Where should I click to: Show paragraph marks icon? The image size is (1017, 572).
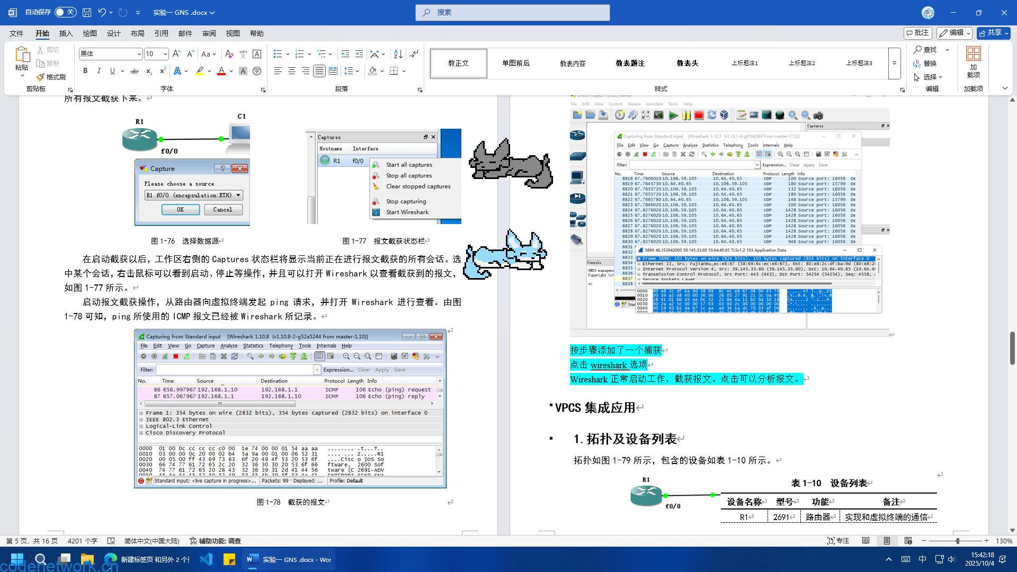tap(414, 54)
